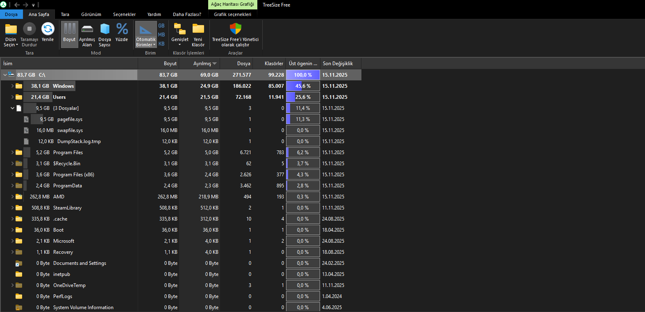Screen dimensions: 645x312
Task: Open the Grafik seçenekleri tab
Action: click(233, 14)
